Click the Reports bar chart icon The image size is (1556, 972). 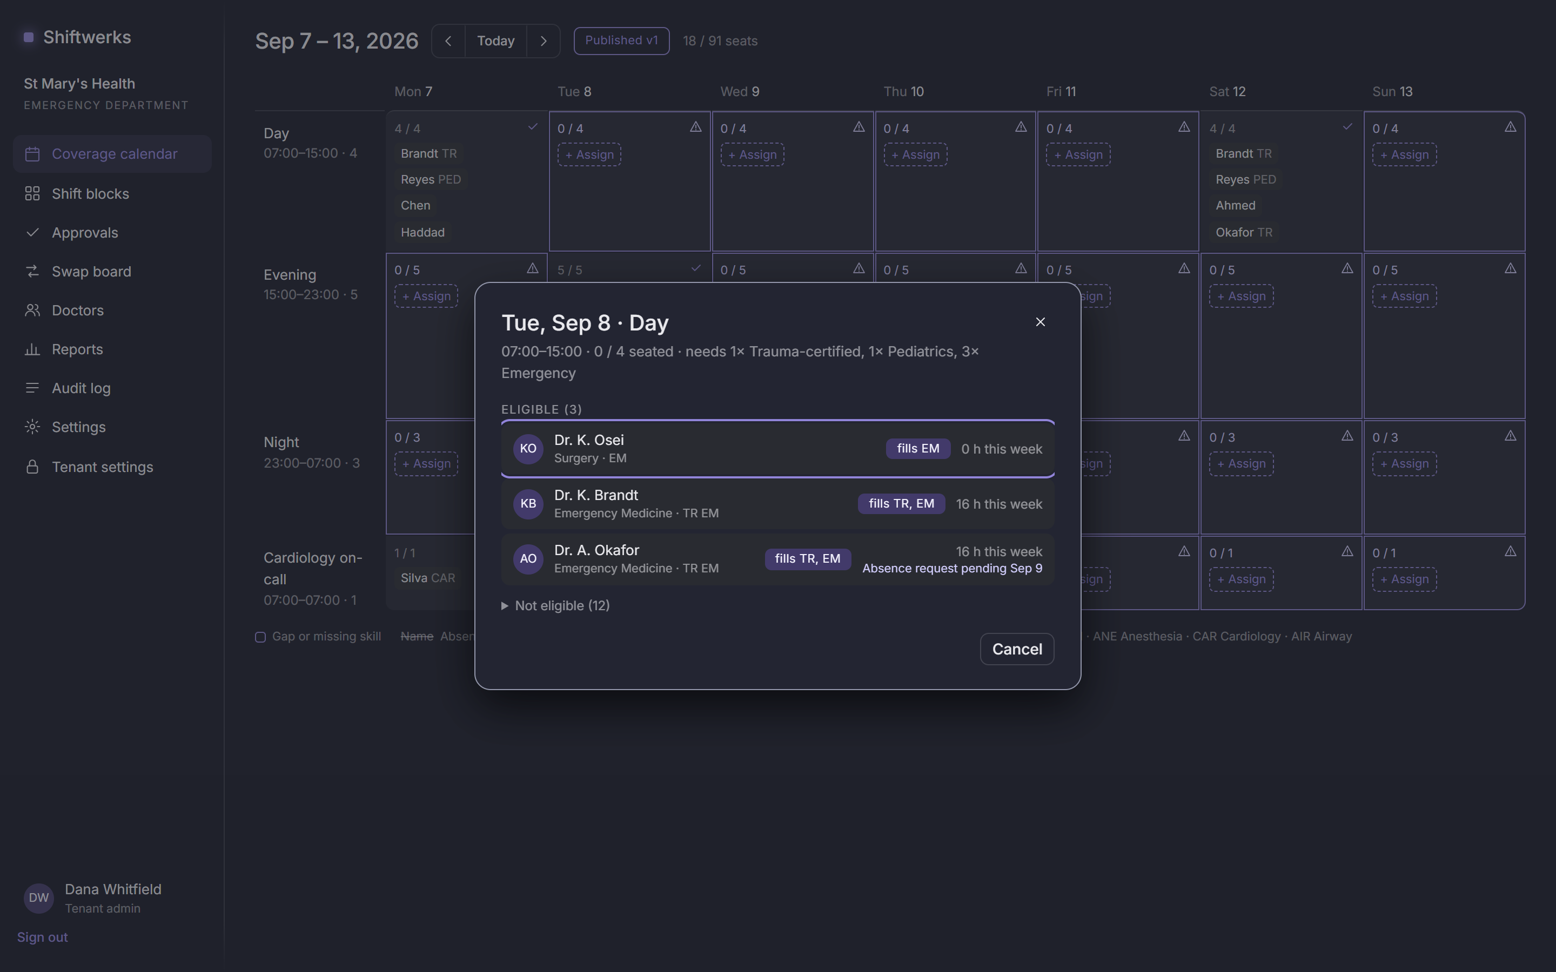point(32,349)
